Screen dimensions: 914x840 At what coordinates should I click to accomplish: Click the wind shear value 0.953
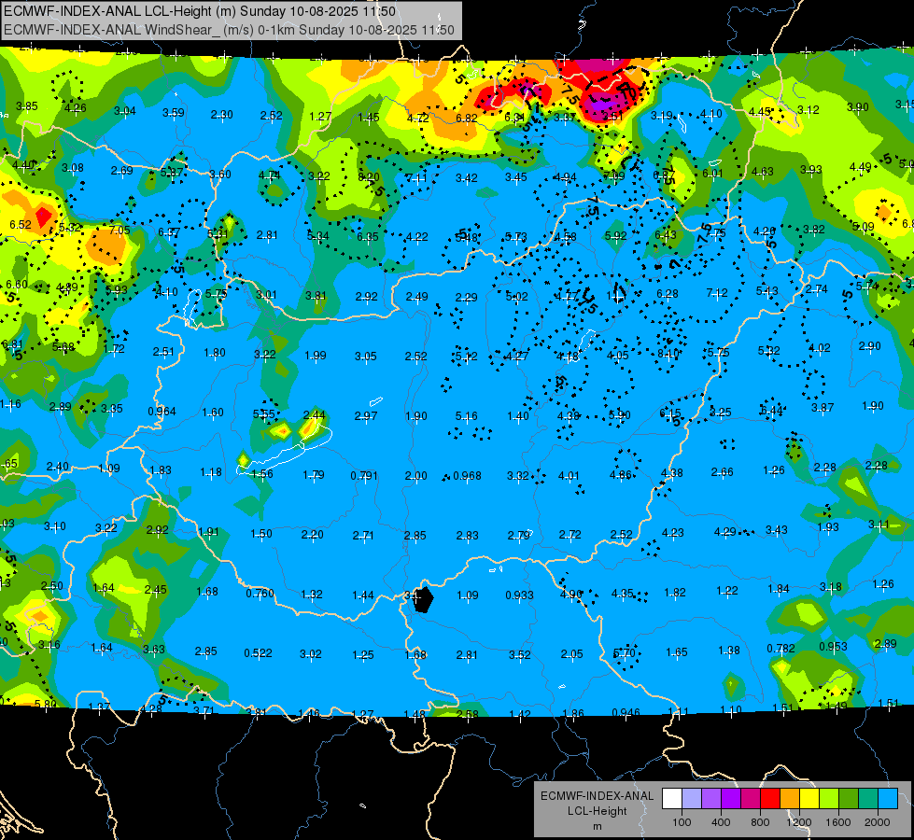point(833,647)
